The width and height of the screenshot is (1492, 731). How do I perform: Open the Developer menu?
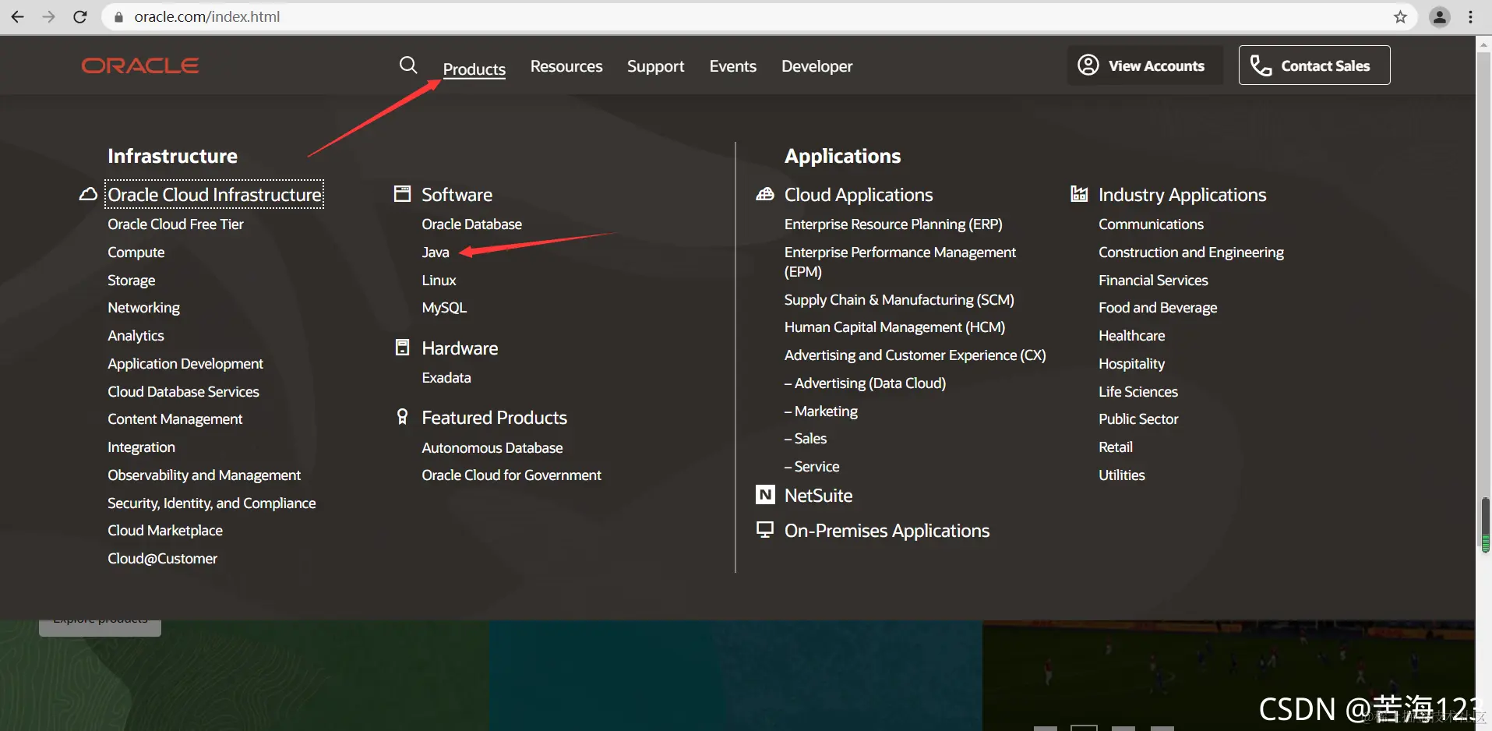point(817,66)
